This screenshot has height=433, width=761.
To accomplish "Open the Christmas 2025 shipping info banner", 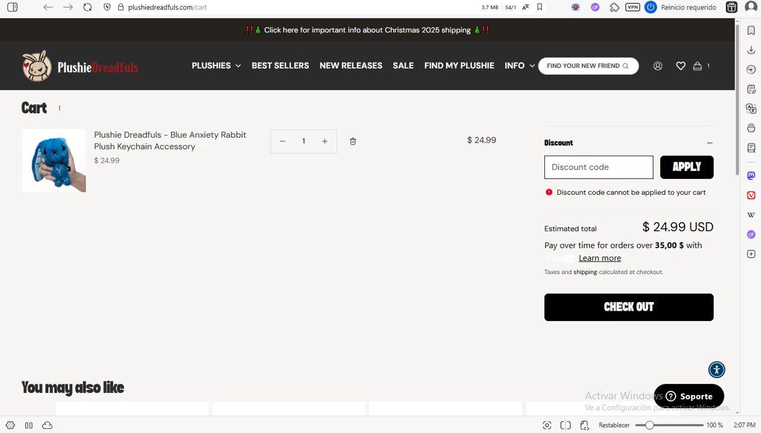I will pyautogui.click(x=367, y=30).
